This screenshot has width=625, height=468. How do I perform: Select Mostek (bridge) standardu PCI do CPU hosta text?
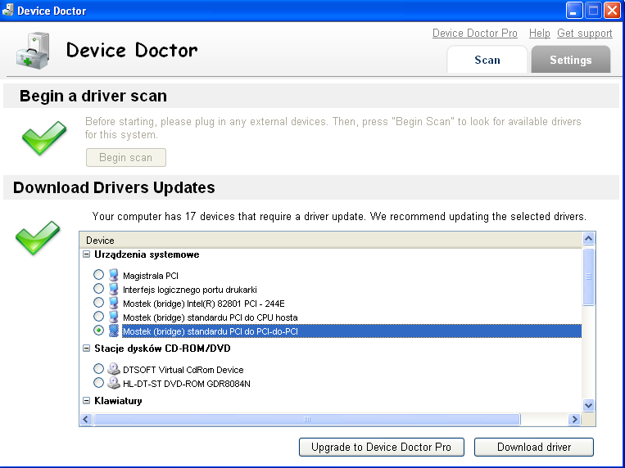coord(210,317)
